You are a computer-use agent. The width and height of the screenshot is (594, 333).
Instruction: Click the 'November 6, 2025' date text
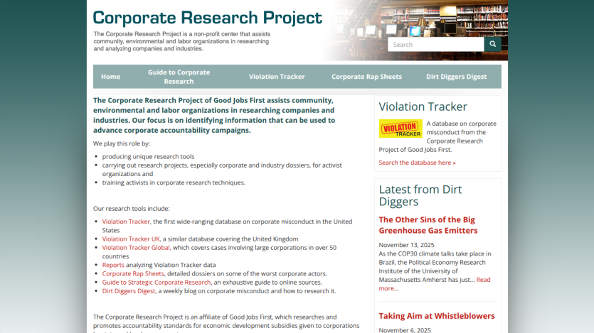pos(405,330)
